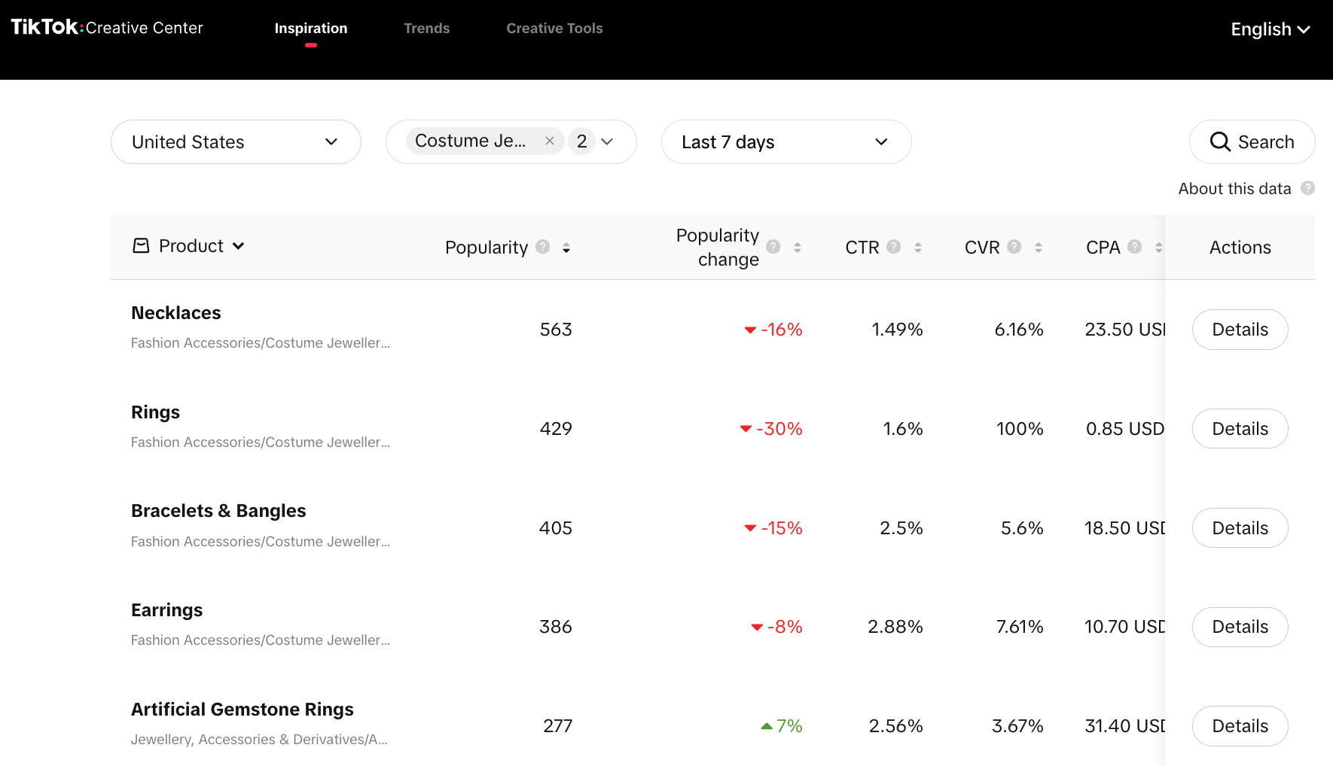This screenshot has height=766, width=1333.
Task: Switch to the Trends tab
Action: 426,29
